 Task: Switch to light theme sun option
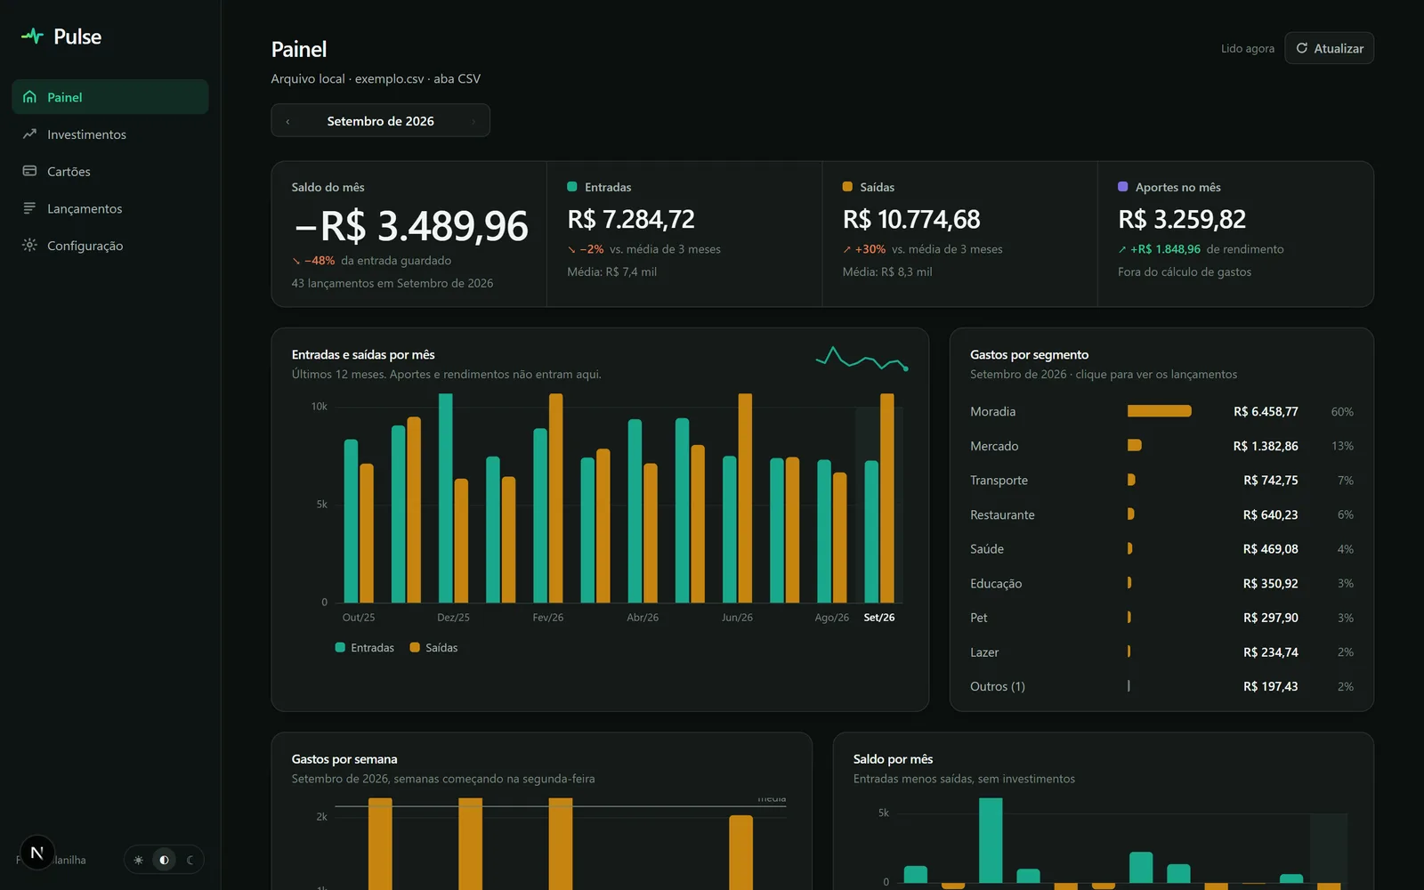(x=139, y=860)
